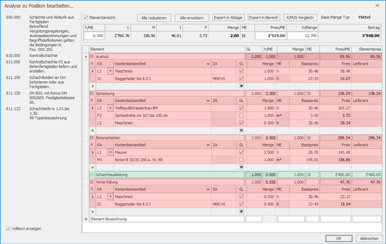This screenshot has height=244, width=386.
Task: Click new-row dot icon below Hinterfüllung items
Action: click(93, 211)
